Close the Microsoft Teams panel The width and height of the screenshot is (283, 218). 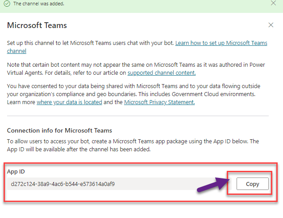pyautogui.click(x=271, y=25)
